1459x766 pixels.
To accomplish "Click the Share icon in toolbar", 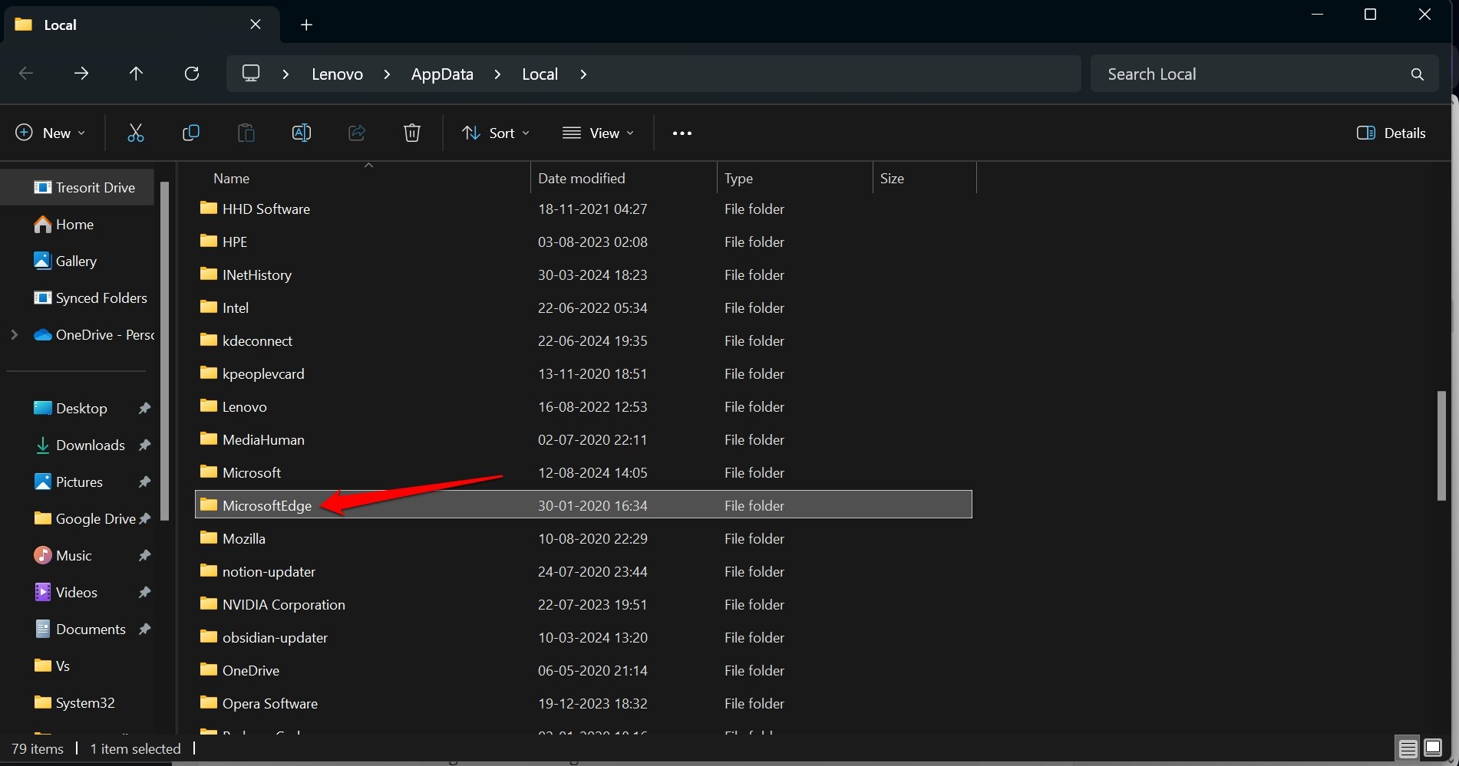I will [x=357, y=133].
